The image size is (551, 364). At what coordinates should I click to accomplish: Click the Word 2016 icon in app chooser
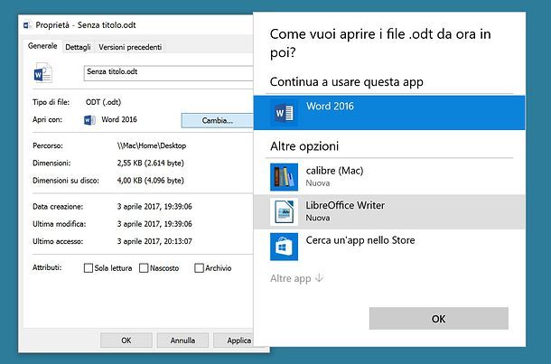click(284, 113)
